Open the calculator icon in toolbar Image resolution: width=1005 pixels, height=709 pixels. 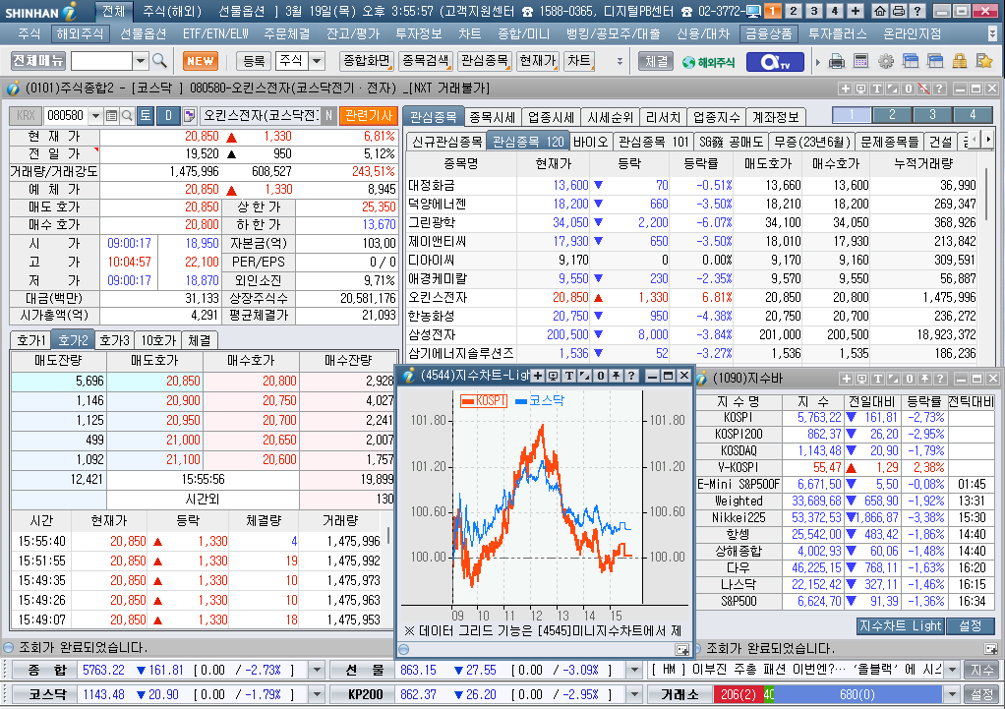tap(860, 61)
